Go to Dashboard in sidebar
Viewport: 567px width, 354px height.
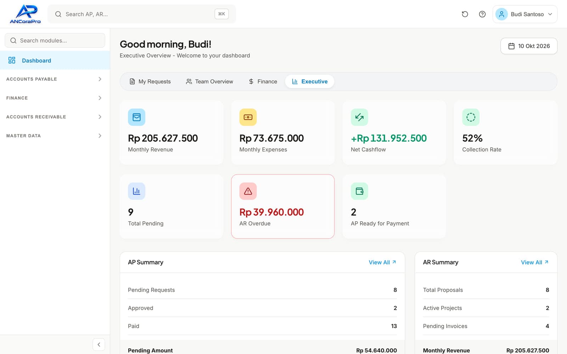(55, 60)
